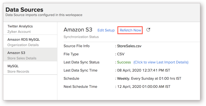This screenshot has height=106, width=206.
Task: Click the Store Sales Details subtitle
Action: (x=22, y=58)
